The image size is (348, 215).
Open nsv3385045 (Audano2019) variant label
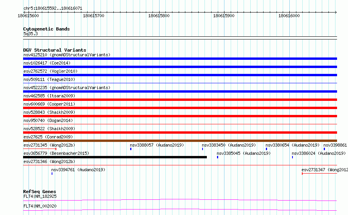pos(244,153)
